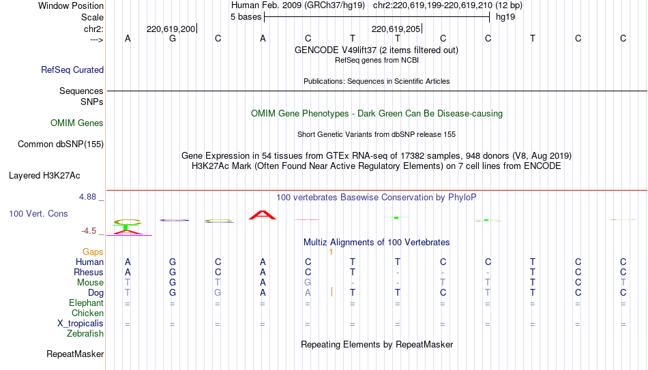The image size is (648, 370).
Task: Click the orange gap count 1
Action: [331, 252]
